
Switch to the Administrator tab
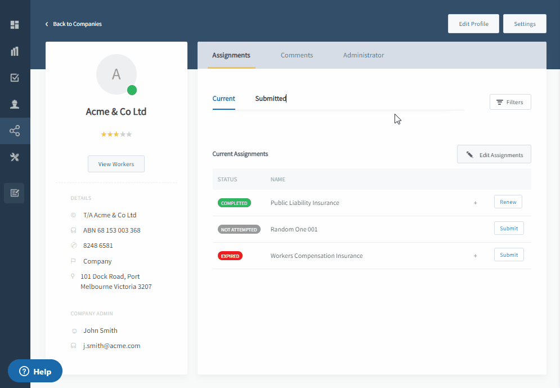point(364,55)
